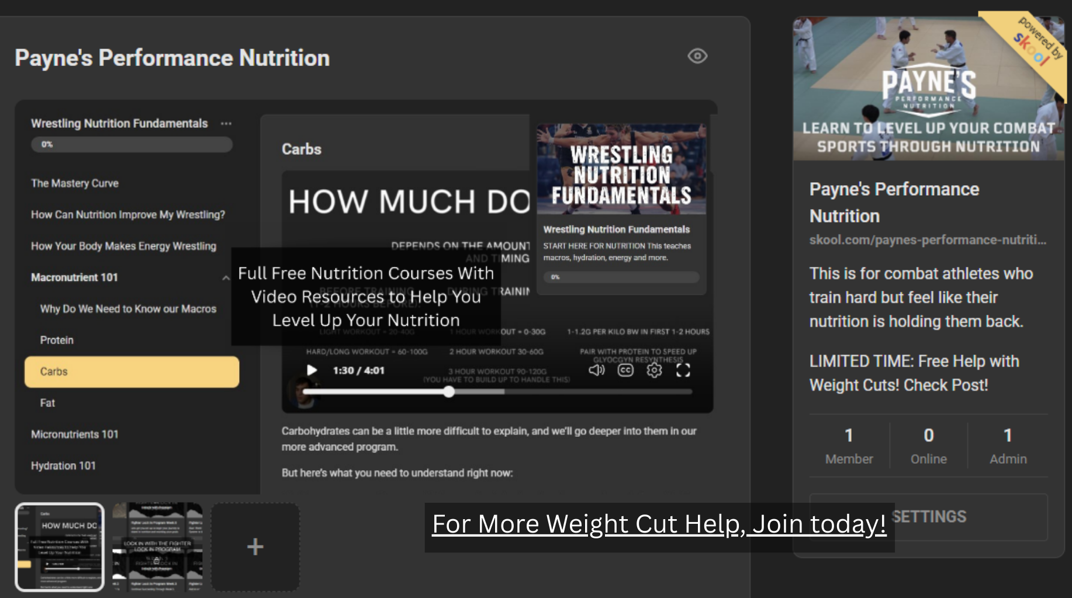Click For More Weight Cut Help link
The image size is (1072, 598).
coord(659,524)
